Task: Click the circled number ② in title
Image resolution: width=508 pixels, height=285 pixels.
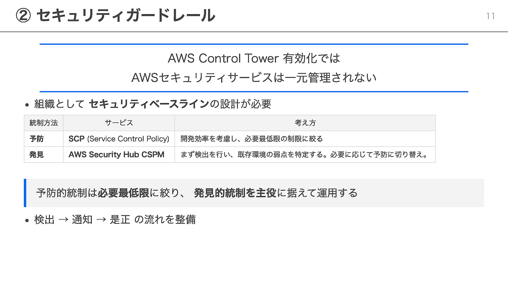Action: pos(23,15)
